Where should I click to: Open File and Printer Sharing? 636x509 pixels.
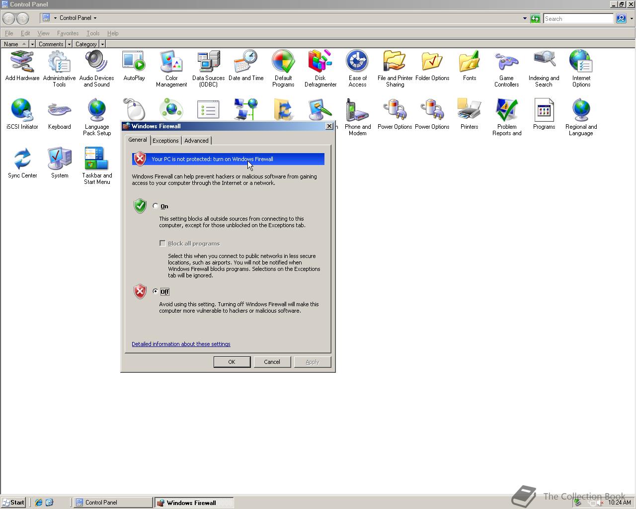(395, 69)
